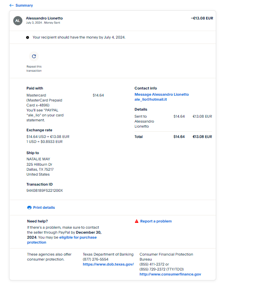Viewport: 253px width, 285px height.
Task: Click the '1 USD = $0.8933 EUR' rate
Action: point(44,142)
